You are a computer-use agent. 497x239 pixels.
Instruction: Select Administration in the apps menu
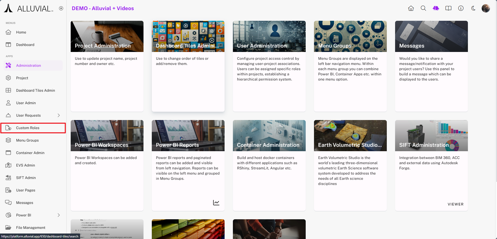point(33,65)
